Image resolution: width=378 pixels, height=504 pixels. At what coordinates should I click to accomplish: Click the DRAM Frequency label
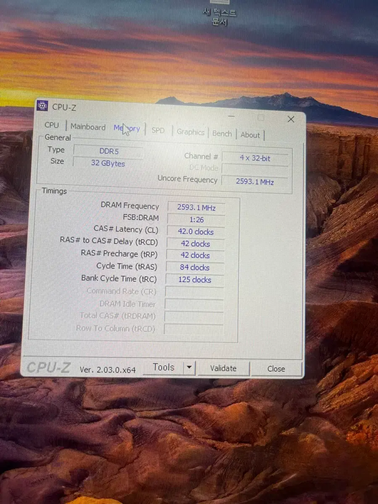130,206
